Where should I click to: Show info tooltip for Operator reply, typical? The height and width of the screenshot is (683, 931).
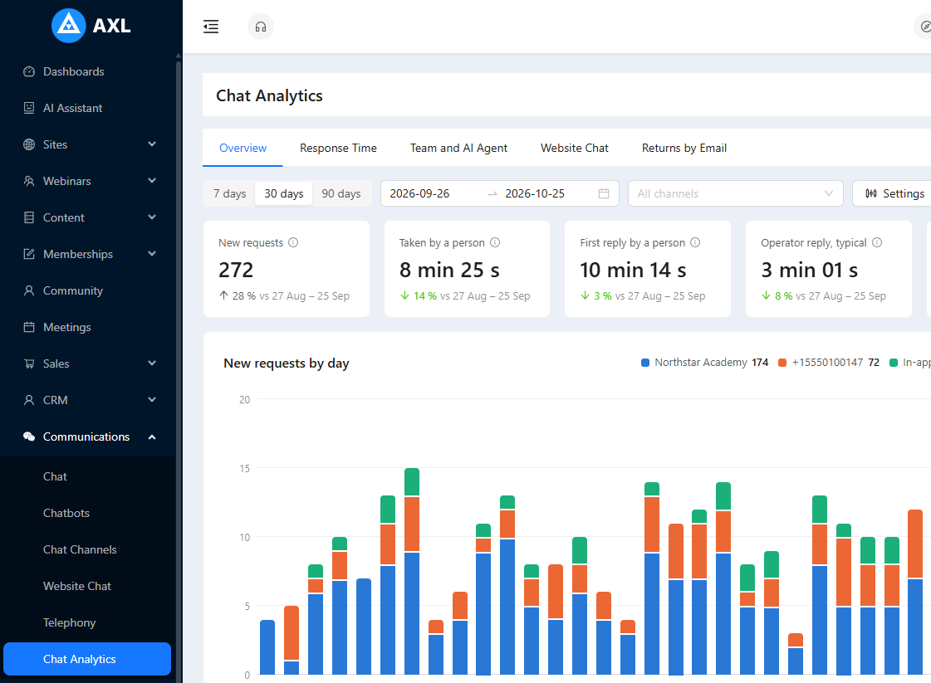point(877,242)
